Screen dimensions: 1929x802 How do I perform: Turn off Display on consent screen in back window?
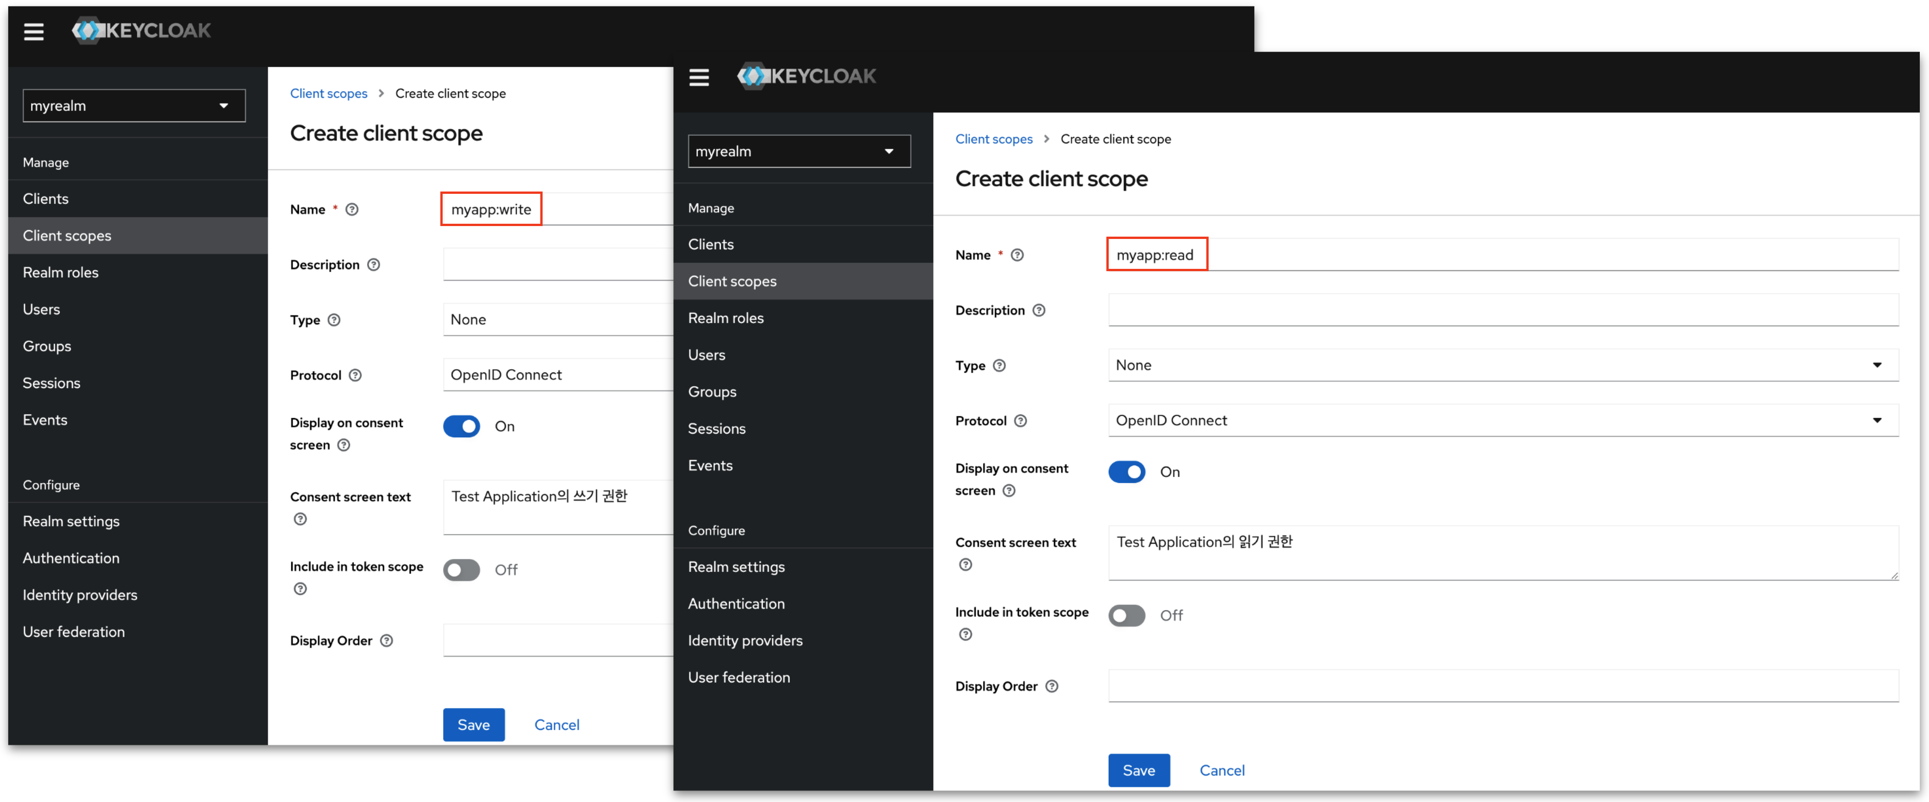461,426
